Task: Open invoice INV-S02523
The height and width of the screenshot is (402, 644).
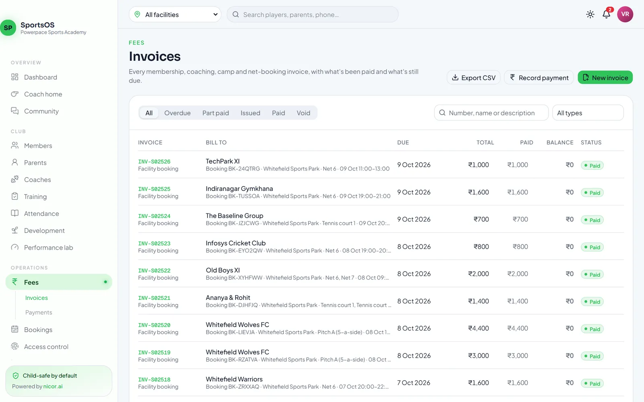Action: click(x=154, y=244)
